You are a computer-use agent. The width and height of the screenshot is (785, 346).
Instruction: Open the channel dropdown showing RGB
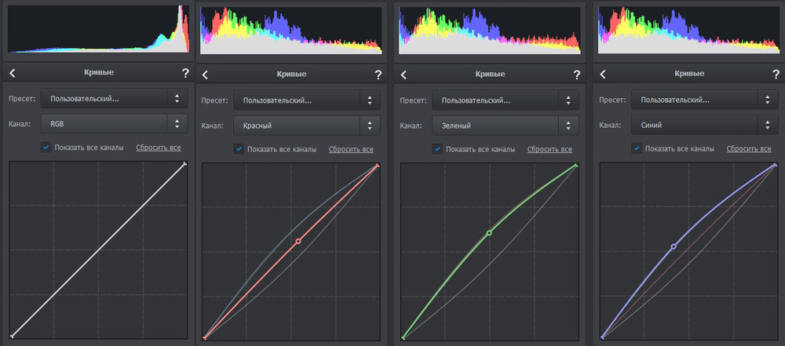click(x=115, y=123)
